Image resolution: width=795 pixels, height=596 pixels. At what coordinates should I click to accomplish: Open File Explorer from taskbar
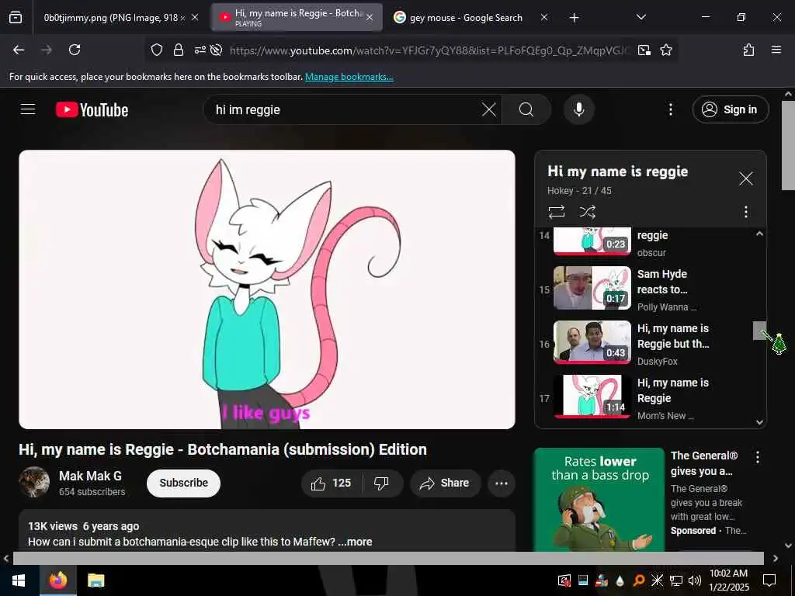coord(95,580)
